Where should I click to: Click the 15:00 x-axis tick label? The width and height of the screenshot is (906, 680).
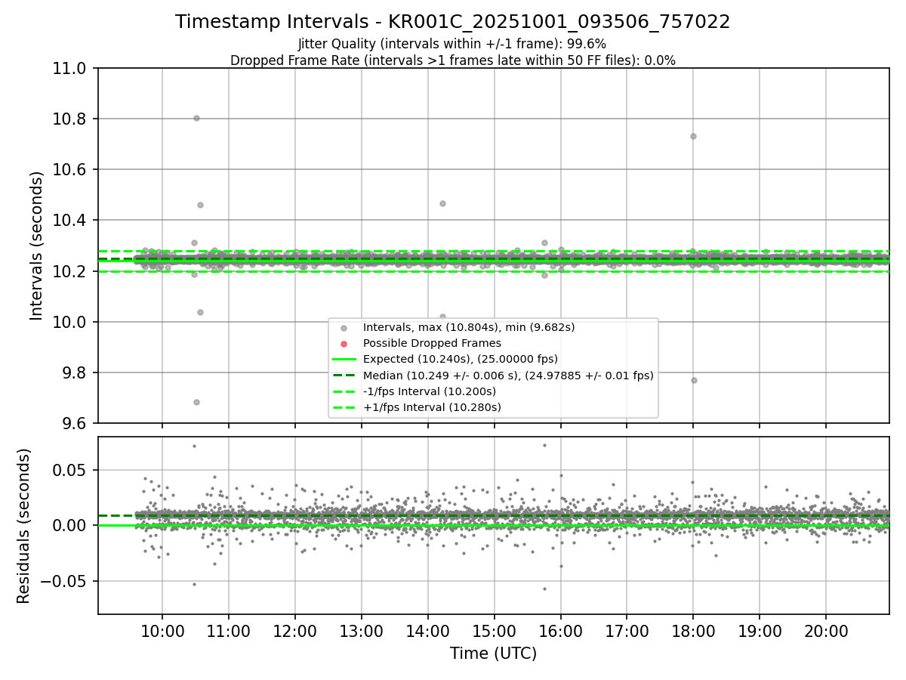pos(495,631)
